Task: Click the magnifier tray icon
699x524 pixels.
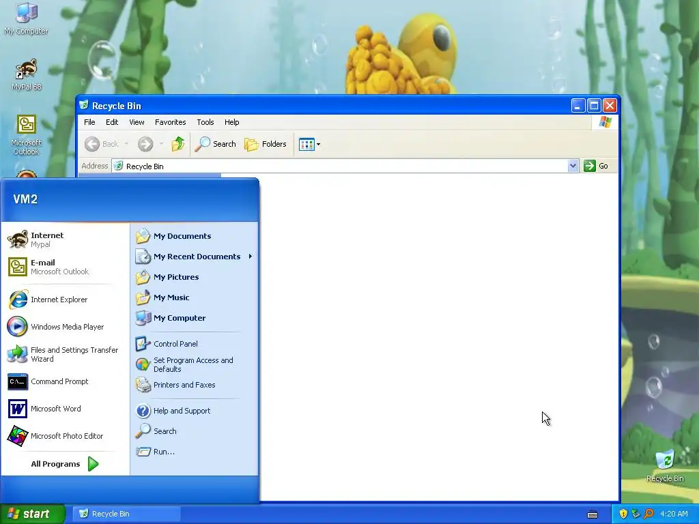Action: click(648, 514)
